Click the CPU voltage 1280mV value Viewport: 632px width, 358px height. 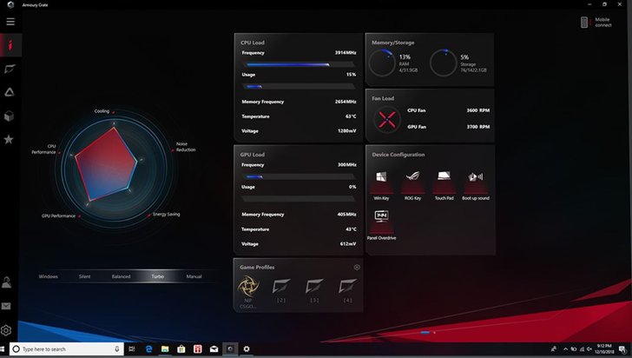pos(347,130)
